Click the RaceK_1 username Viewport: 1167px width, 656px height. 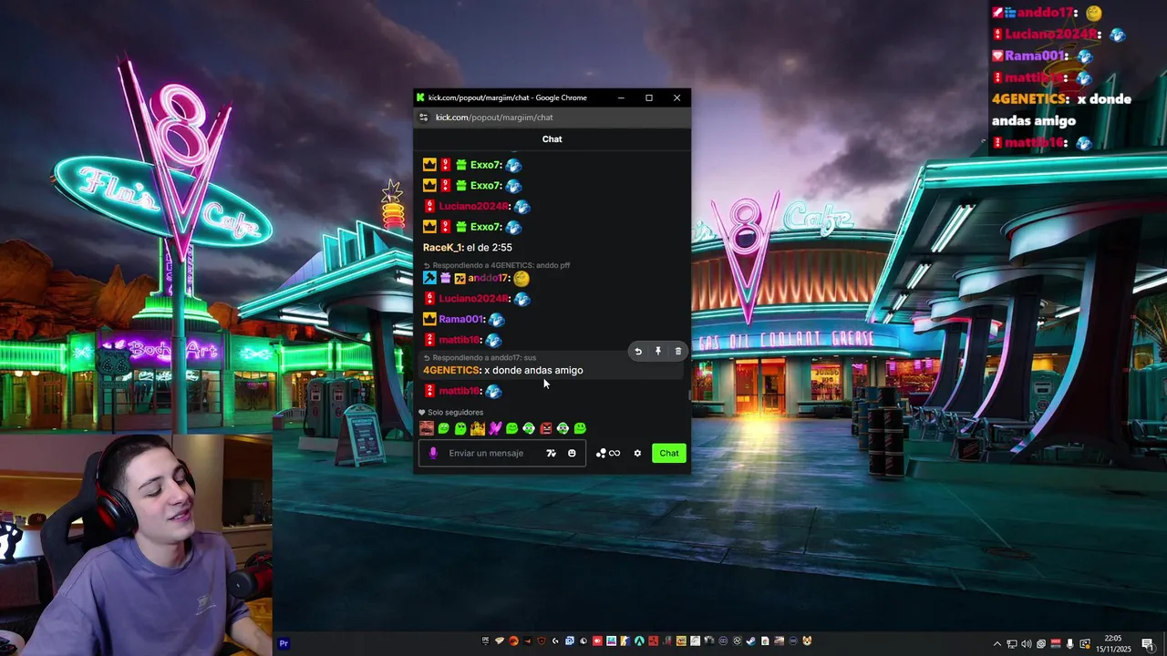pos(443,248)
